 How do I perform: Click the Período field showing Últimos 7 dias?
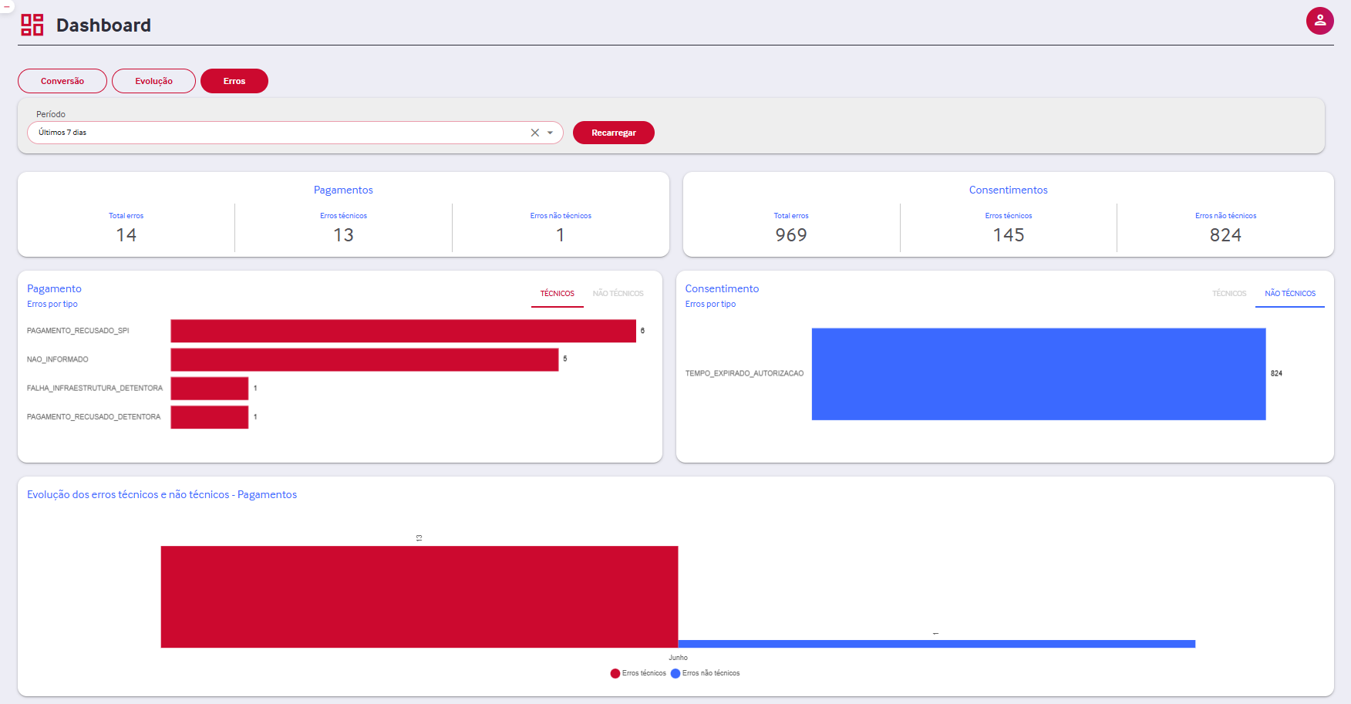[x=295, y=133]
